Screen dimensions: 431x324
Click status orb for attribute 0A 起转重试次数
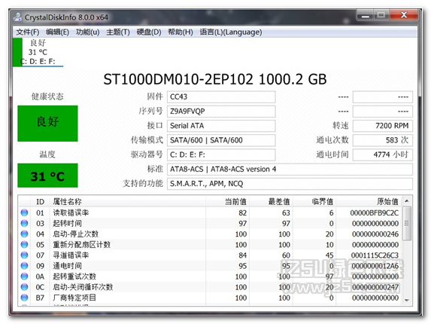click(25, 277)
